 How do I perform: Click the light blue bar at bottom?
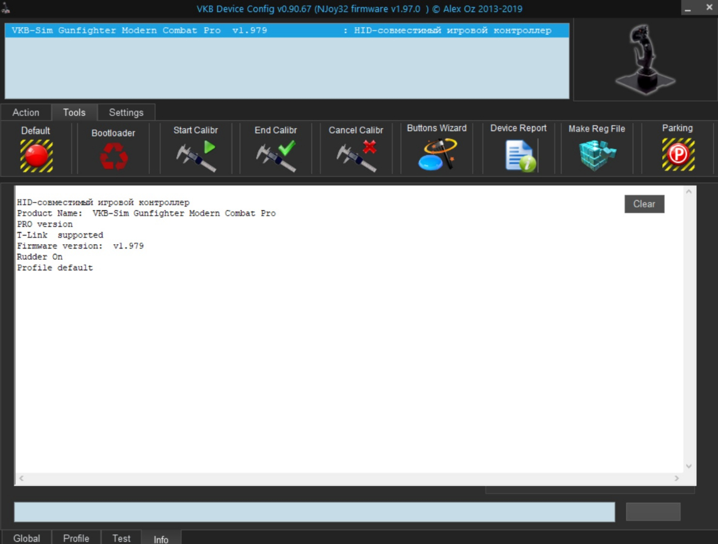(x=314, y=511)
